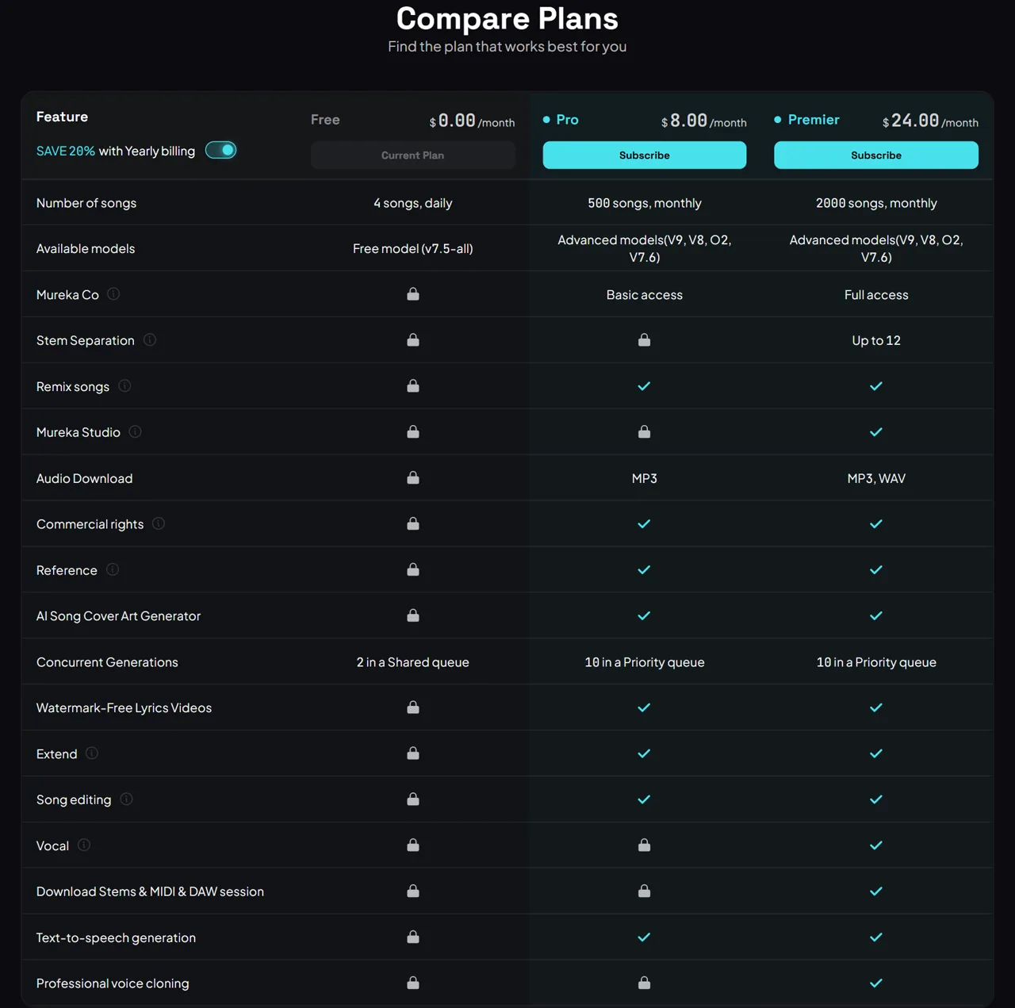Click the 'MP3, WAV' Audio Download cell

point(876,478)
